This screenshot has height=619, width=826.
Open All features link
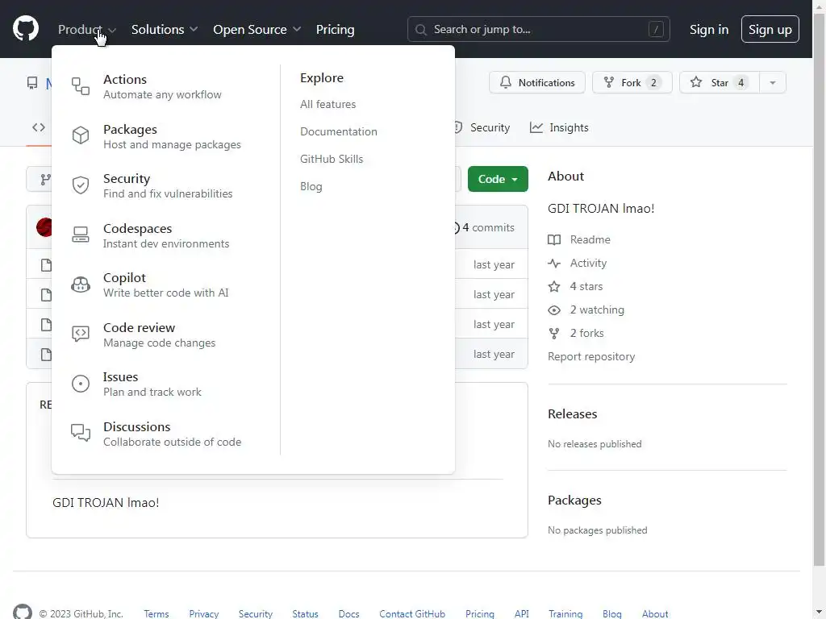pyautogui.click(x=327, y=104)
